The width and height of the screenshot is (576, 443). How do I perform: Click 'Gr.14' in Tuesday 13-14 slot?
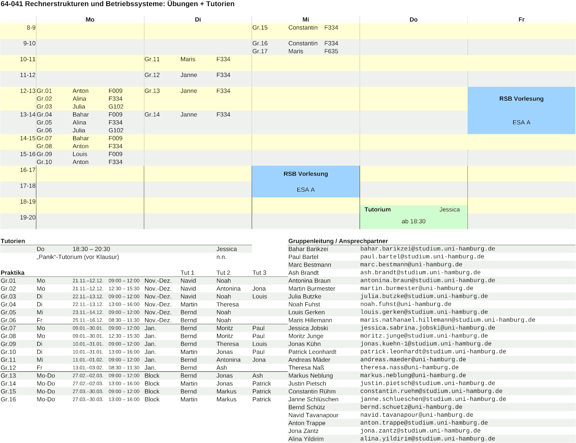(x=152, y=115)
